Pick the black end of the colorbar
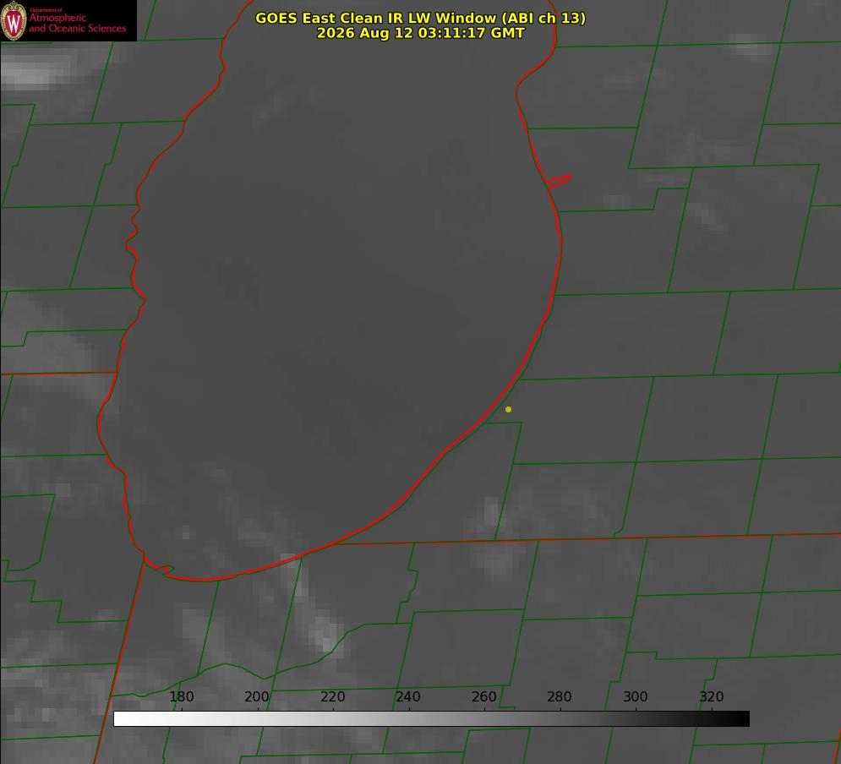 click(x=742, y=719)
